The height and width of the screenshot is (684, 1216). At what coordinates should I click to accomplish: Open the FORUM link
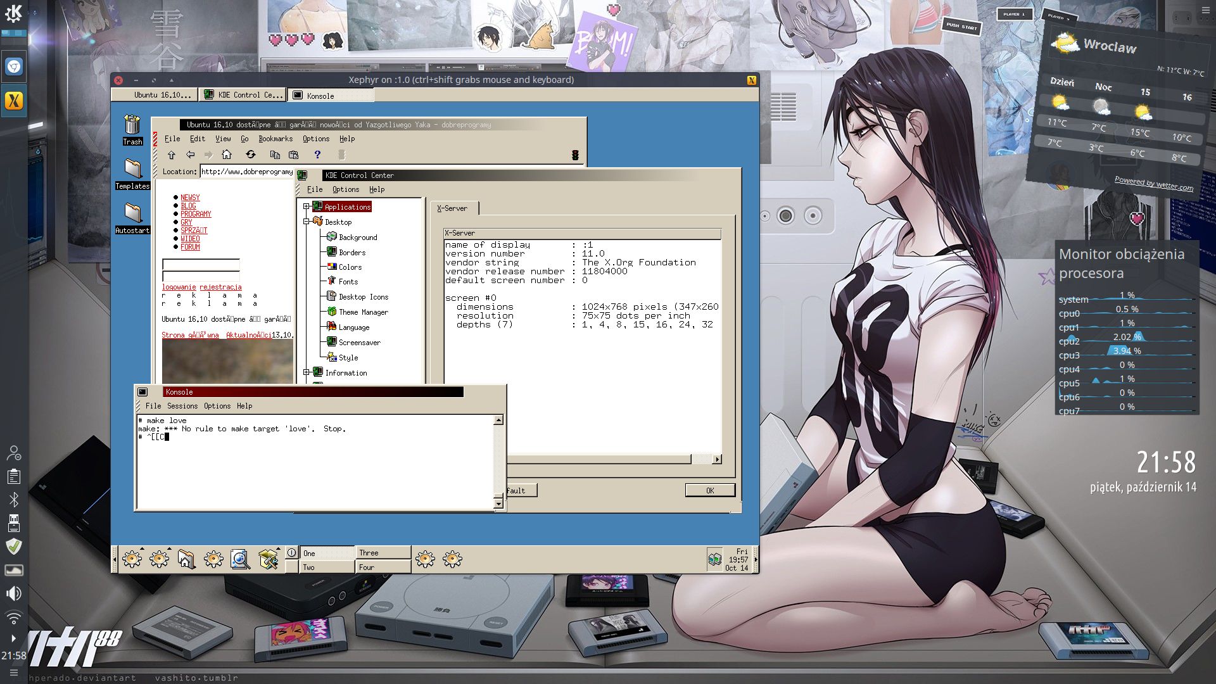(x=190, y=247)
